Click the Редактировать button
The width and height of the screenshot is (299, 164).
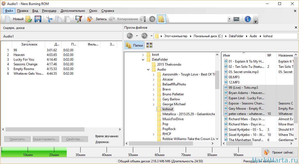(46, 139)
